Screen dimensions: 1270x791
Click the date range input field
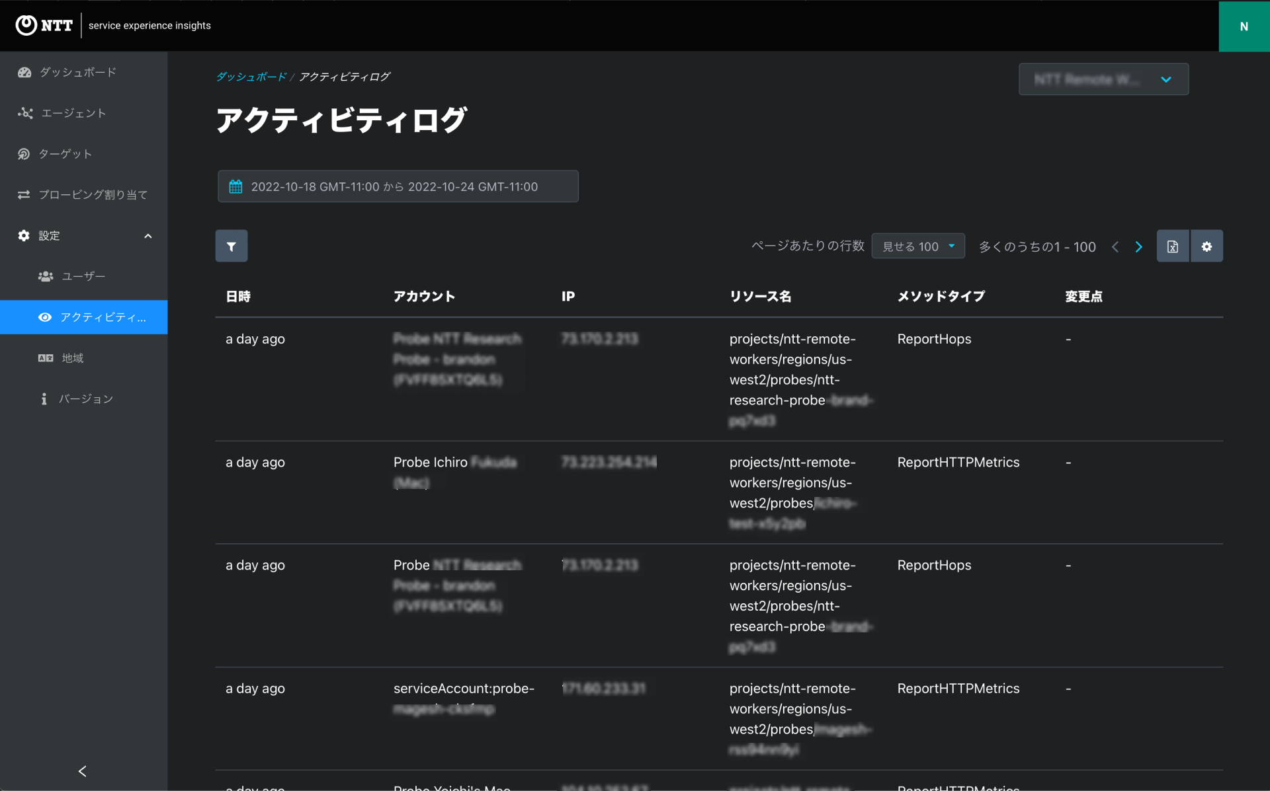(x=398, y=186)
